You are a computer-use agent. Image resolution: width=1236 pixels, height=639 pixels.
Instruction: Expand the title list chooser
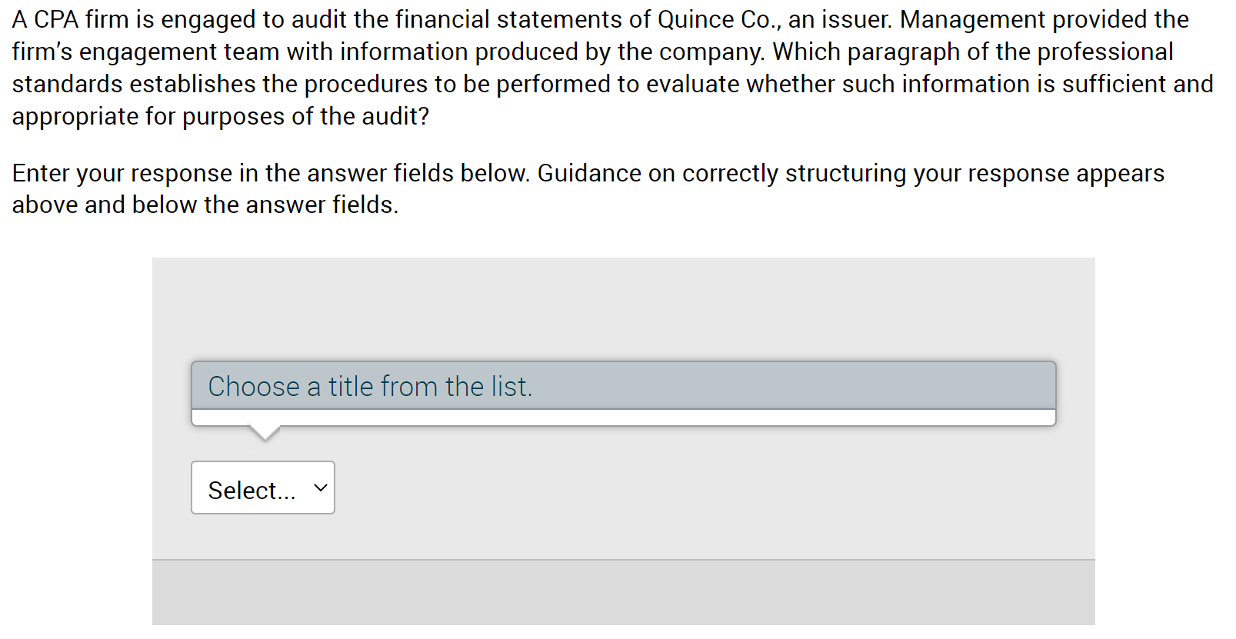pyautogui.click(x=623, y=385)
